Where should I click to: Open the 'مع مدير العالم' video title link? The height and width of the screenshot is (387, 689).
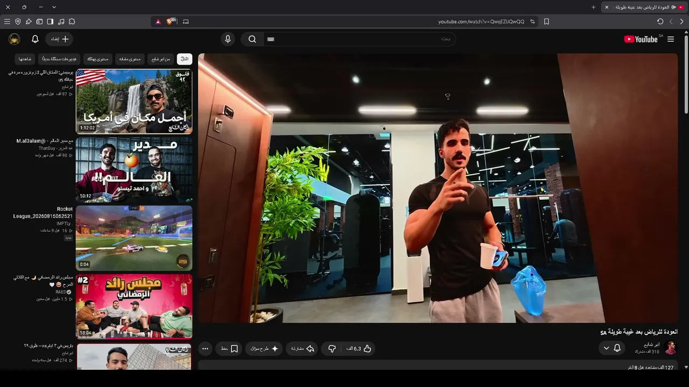(x=45, y=141)
